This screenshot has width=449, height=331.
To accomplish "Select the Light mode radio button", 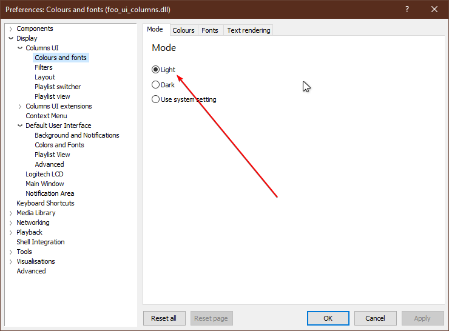I will pyautogui.click(x=155, y=70).
